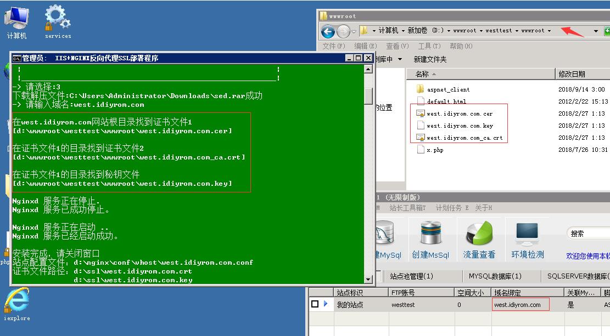Open the address bar history dropdown

tap(596, 31)
